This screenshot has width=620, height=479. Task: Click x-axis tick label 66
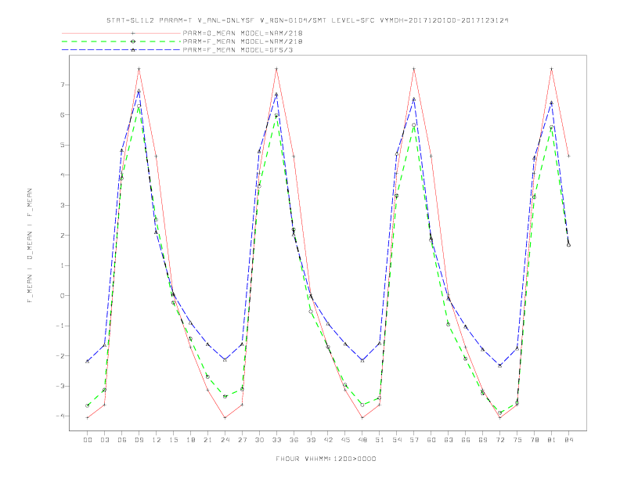point(466,440)
